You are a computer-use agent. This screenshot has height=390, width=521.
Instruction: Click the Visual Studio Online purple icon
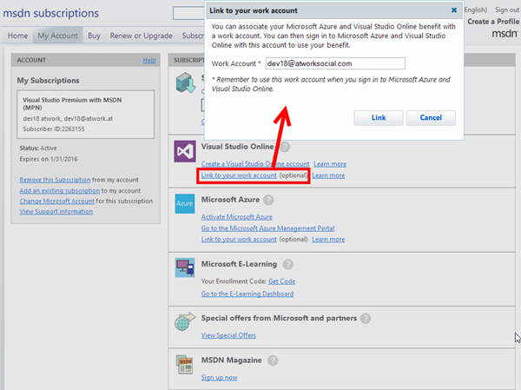185,151
